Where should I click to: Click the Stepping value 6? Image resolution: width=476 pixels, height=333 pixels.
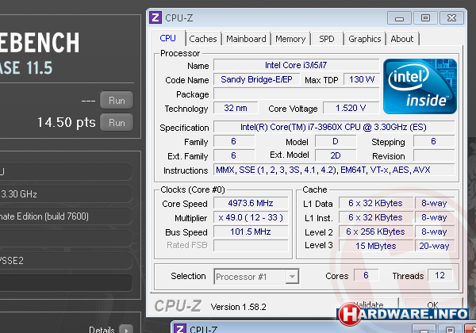point(433,141)
